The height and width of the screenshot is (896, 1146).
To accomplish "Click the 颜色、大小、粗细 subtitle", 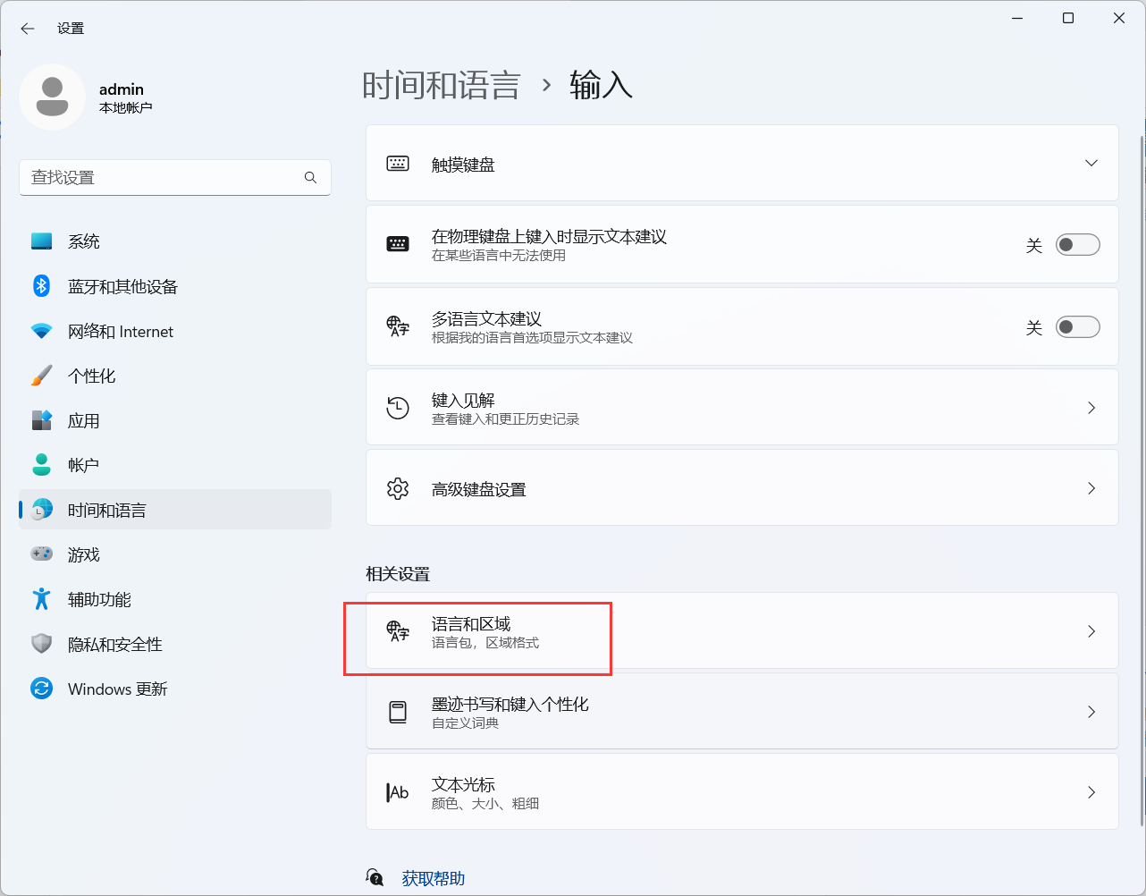I will coord(485,804).
